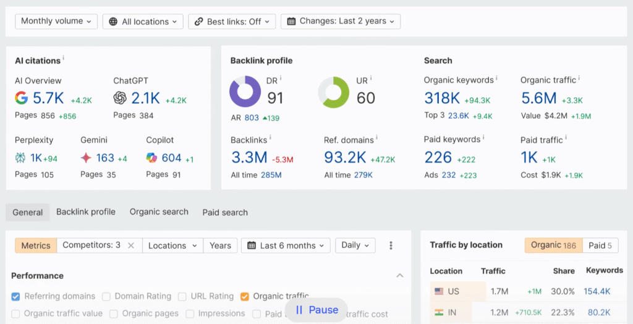The image size is (633, 324).
Task: Uncheck the Referring domains checkbox
Action: pyautogui.click(x=16, y=296)
